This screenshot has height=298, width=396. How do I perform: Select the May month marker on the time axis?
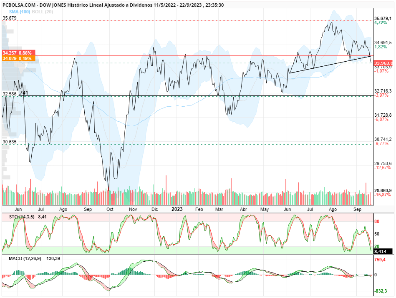(x=265, y=209)
